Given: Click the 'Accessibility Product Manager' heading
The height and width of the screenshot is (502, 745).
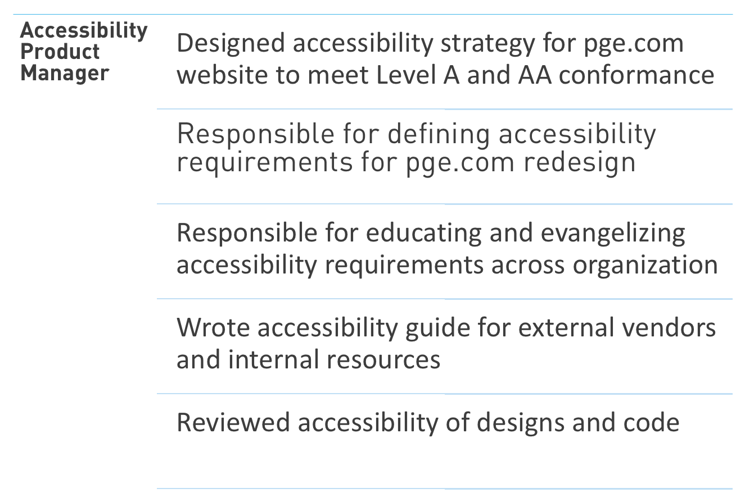Looking at the screenshot, I should pyautogui.click(x=84, y=52).
